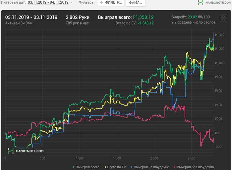This screenshot has height=170, width=232.
Task: Click the yellow legend dot for Всего по EV
Action: (x=105, y=167)
